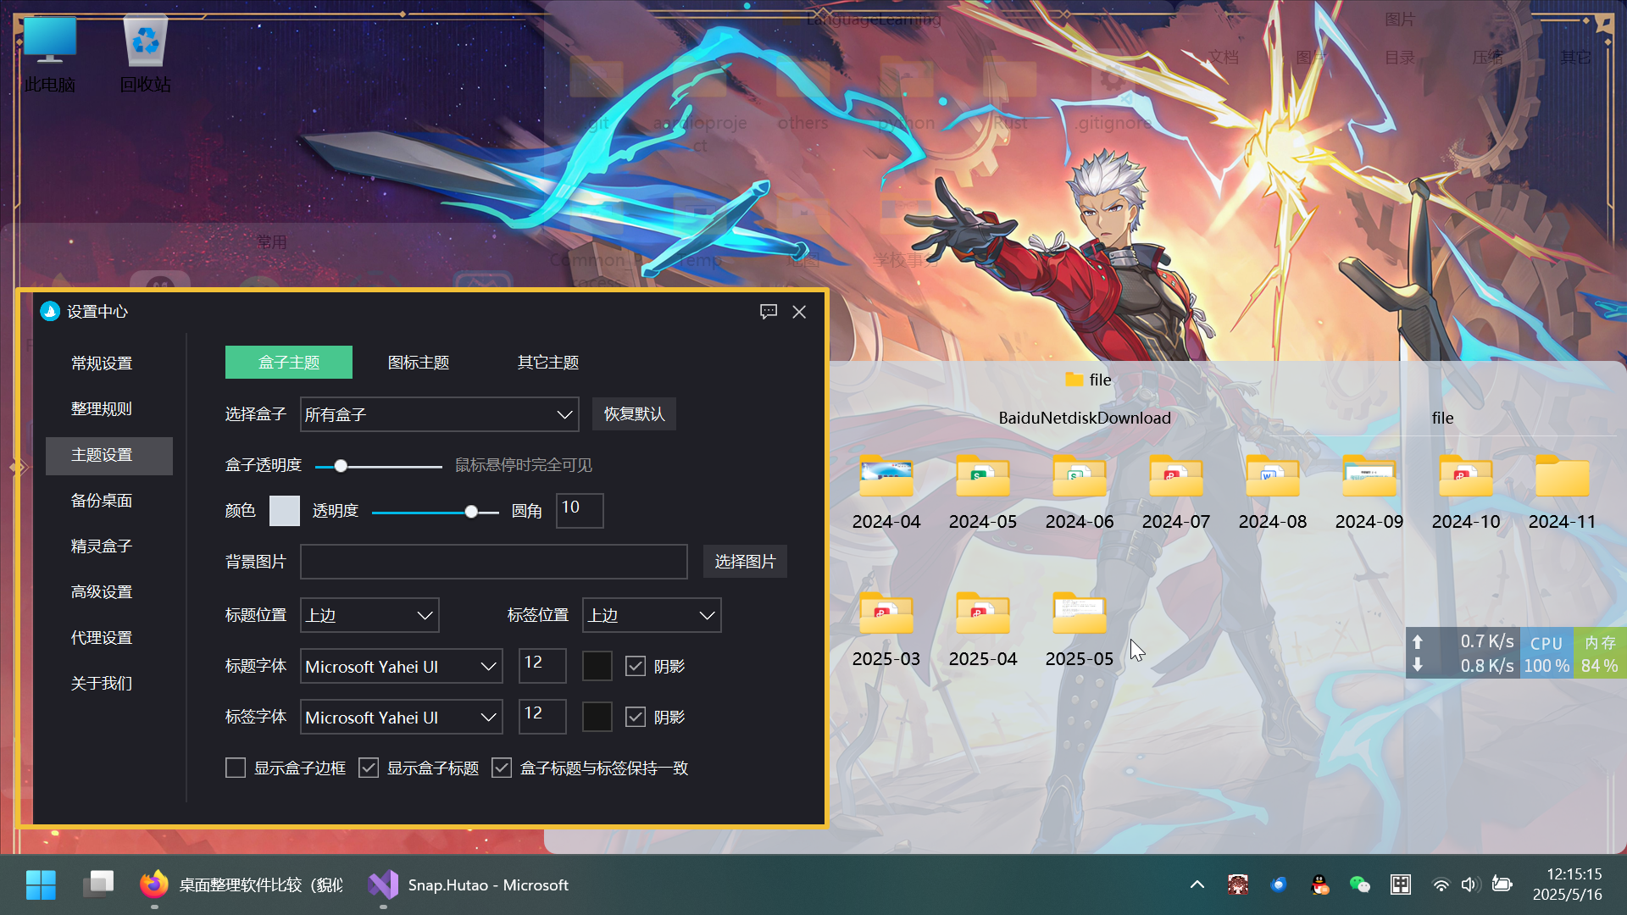The width and height of the screenshot is (1627, 915).
Task: Switch to Visual Studio Snap.Hutao window
Action: pyautogui.click(x=468, y=884)
